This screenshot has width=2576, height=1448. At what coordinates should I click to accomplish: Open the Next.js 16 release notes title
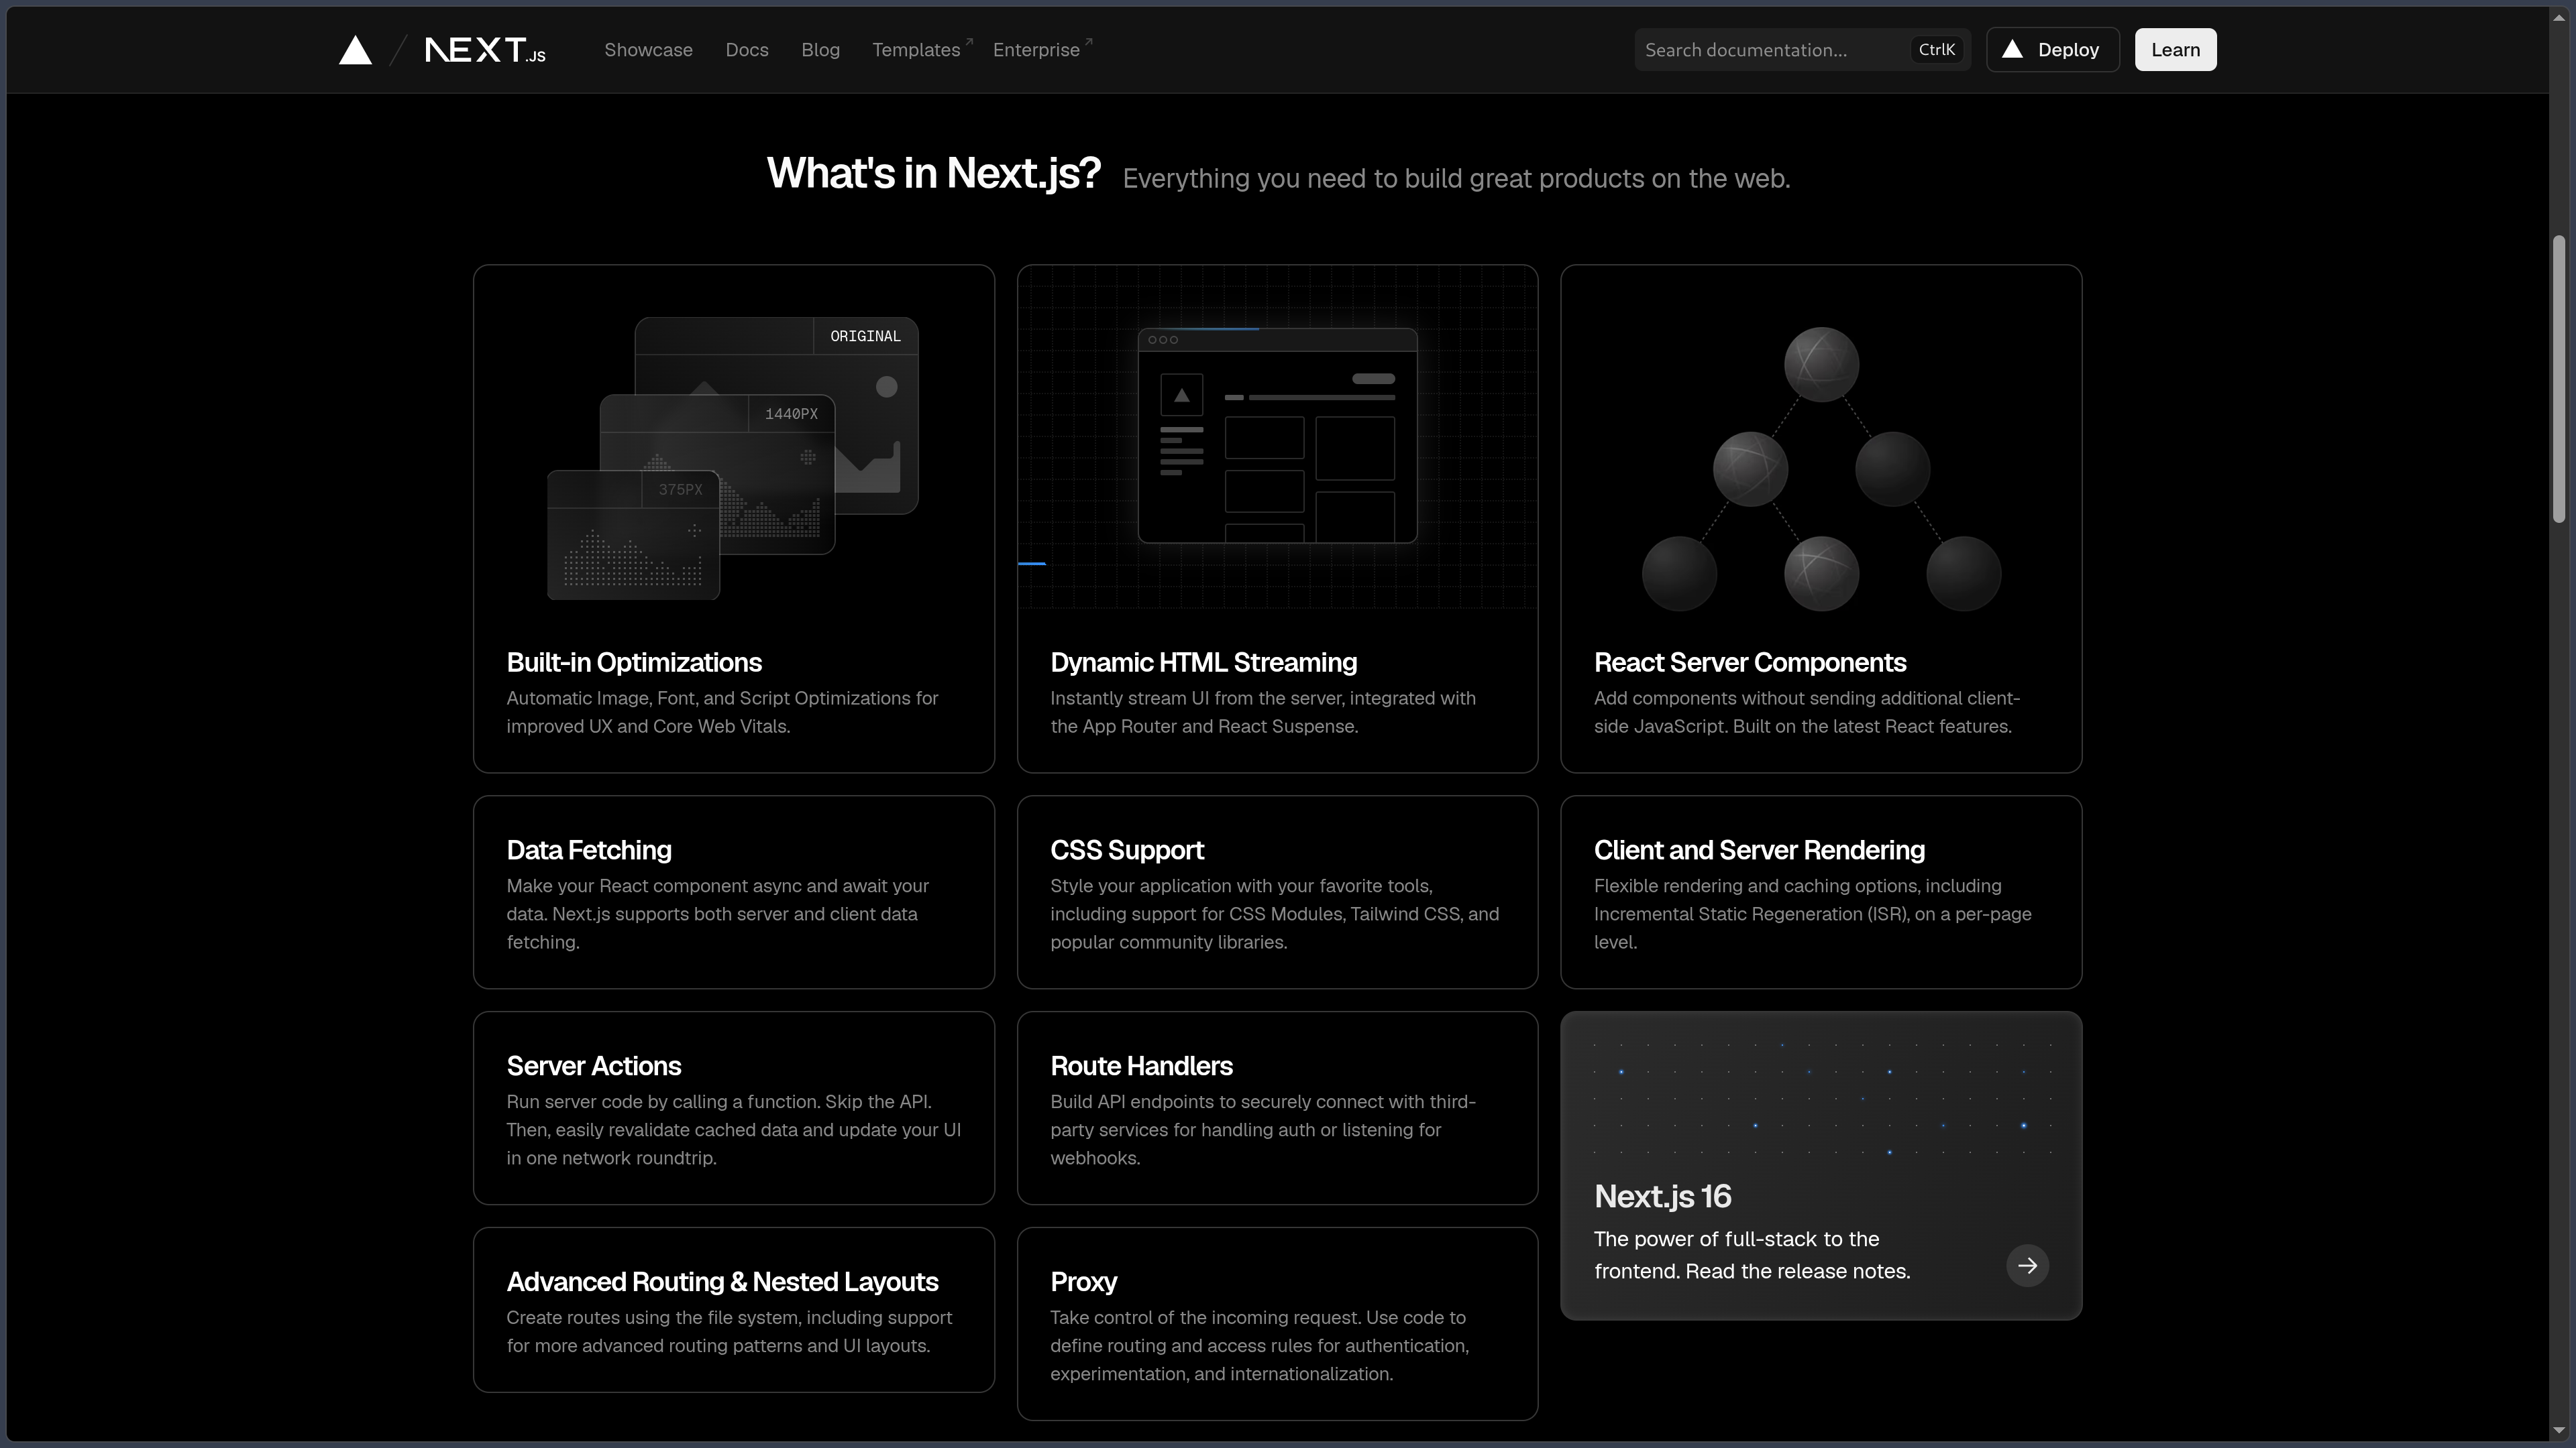[1662, 1196]
